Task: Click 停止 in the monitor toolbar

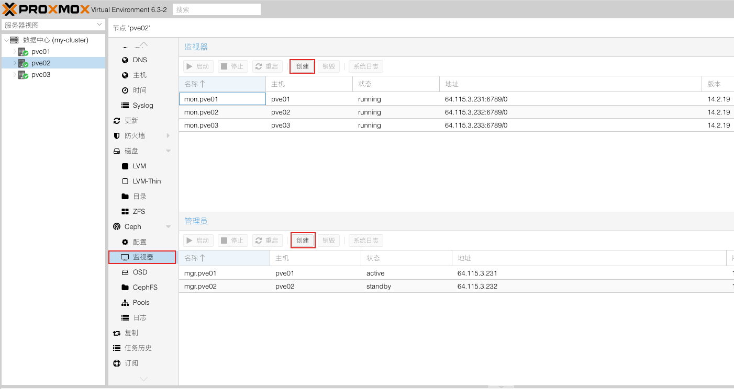Action: [233, 66]
